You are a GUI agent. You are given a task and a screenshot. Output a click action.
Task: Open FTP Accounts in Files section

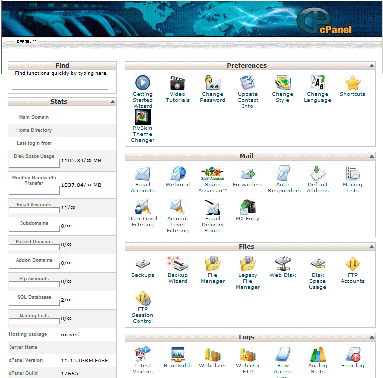[352, 270]
